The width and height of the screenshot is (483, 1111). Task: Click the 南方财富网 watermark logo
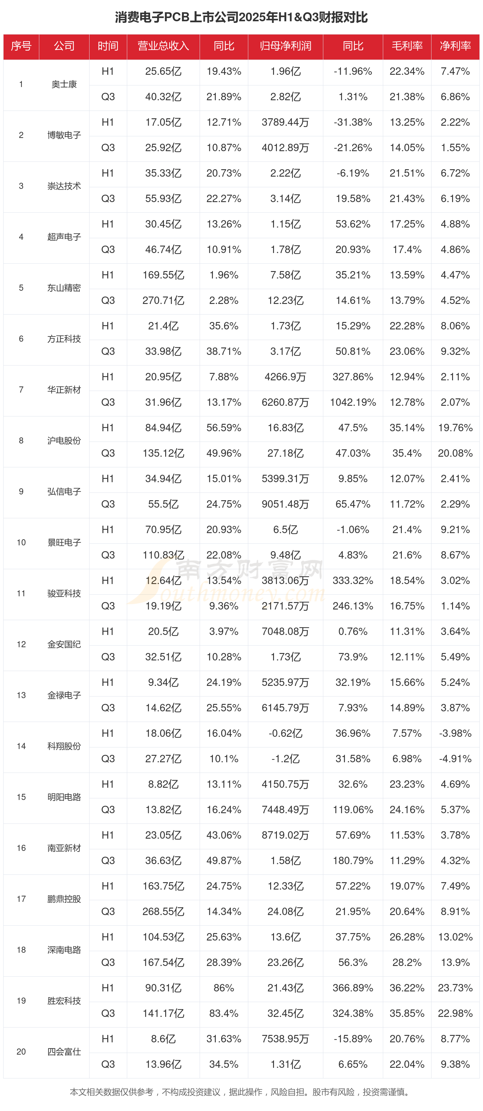coord(241,580)
